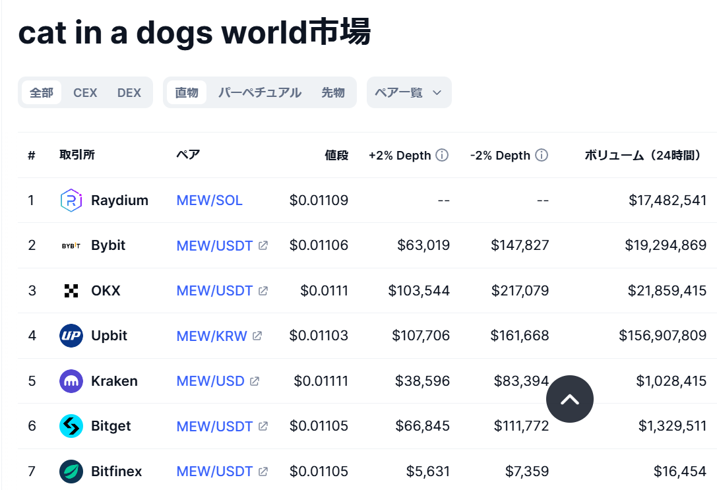Screen dimensions: 717x490
Task: Click the Bitfinex exchange logo icon
Action: [71, 472]
